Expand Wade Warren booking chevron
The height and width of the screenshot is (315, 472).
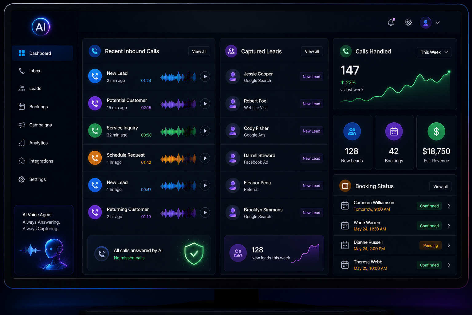[x=449, y=226]
